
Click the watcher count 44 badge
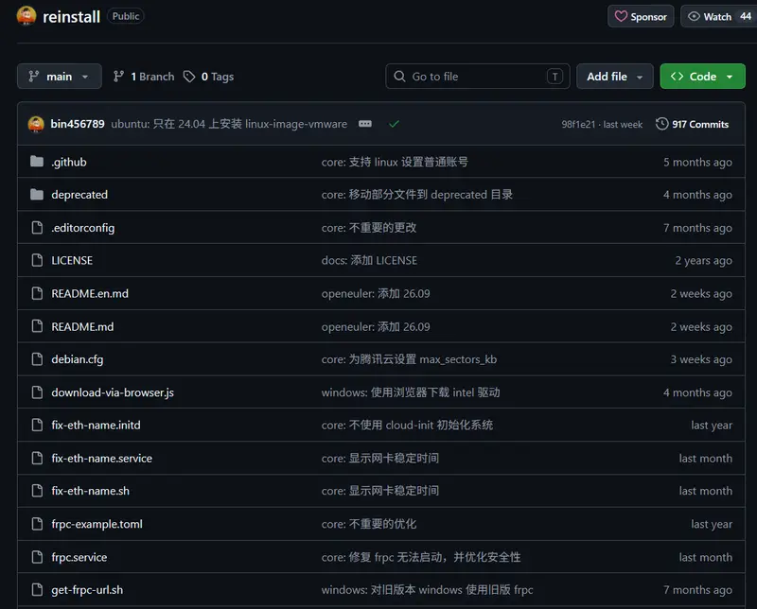point(746,16)
